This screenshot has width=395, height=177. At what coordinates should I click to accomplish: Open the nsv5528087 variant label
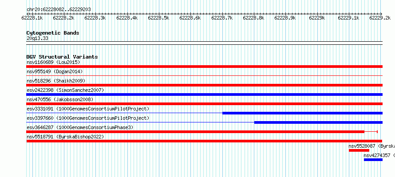pyautogui.click(x=371, y=146)
